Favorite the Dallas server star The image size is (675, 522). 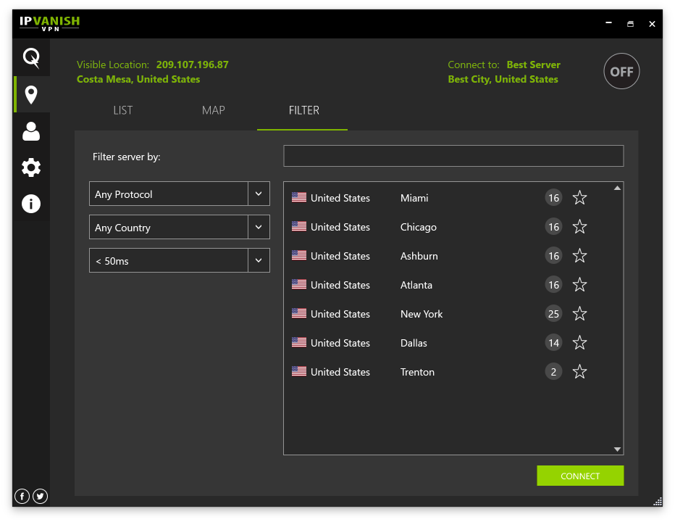pos(579,343)
